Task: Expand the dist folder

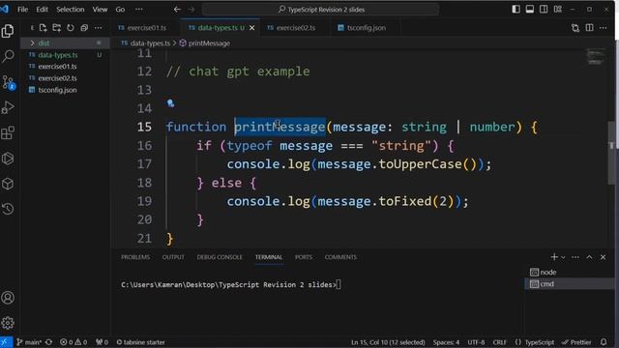Action: pos(65,43)
